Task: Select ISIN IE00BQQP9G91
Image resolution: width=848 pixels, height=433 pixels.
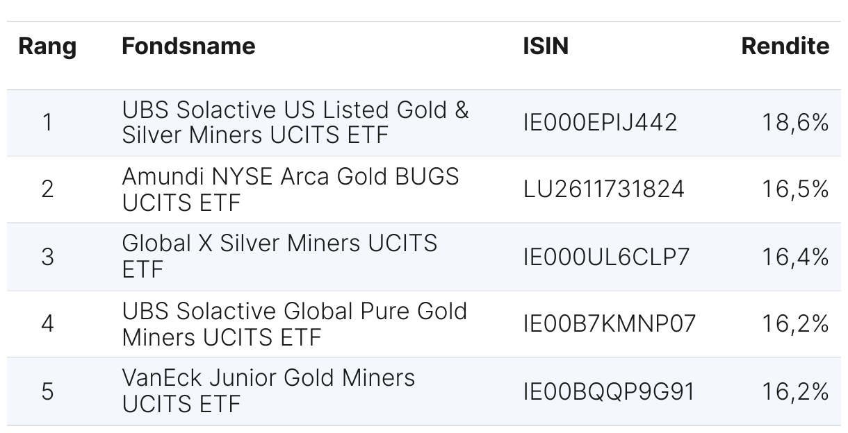Action: tap(608, 391)
